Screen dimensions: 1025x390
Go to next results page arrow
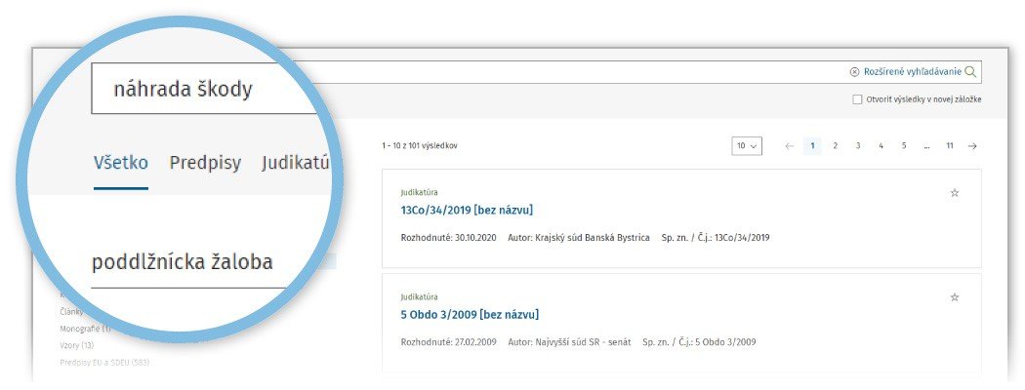[972, 146]
